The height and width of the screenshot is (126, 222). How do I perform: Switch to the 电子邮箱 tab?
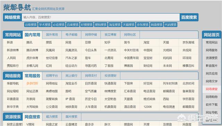tap(71, 35)
